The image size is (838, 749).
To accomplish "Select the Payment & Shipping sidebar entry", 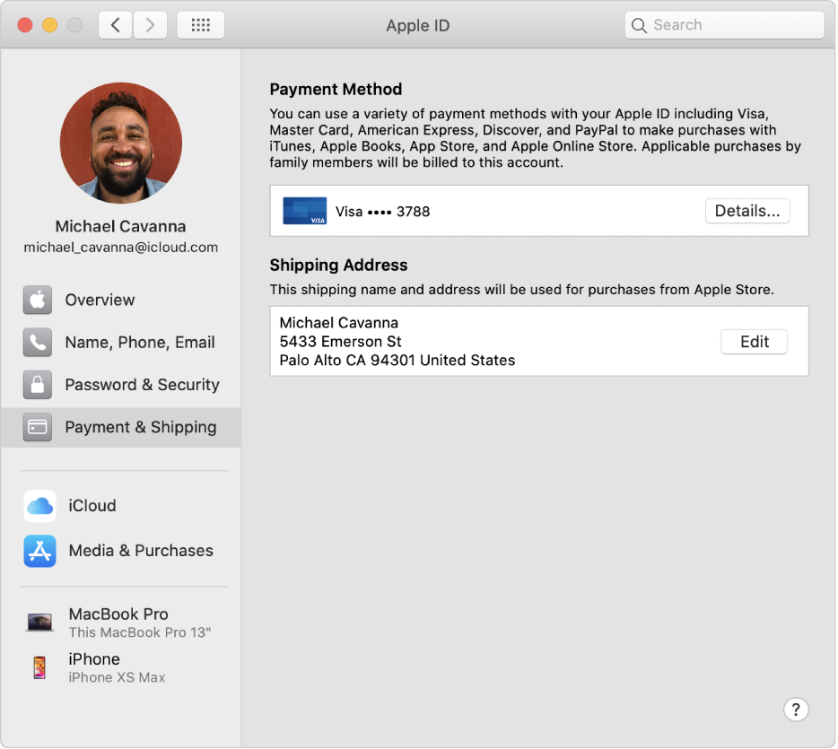I will point(140,427).
